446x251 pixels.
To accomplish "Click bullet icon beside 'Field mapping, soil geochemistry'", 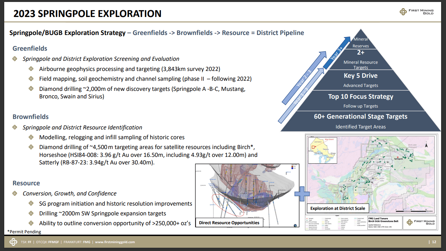I will click(x=31, y=79).
